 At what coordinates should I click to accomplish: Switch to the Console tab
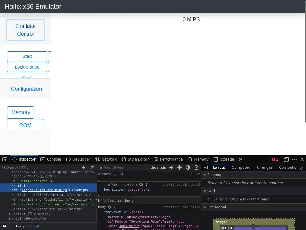click(x=51, y=159)
